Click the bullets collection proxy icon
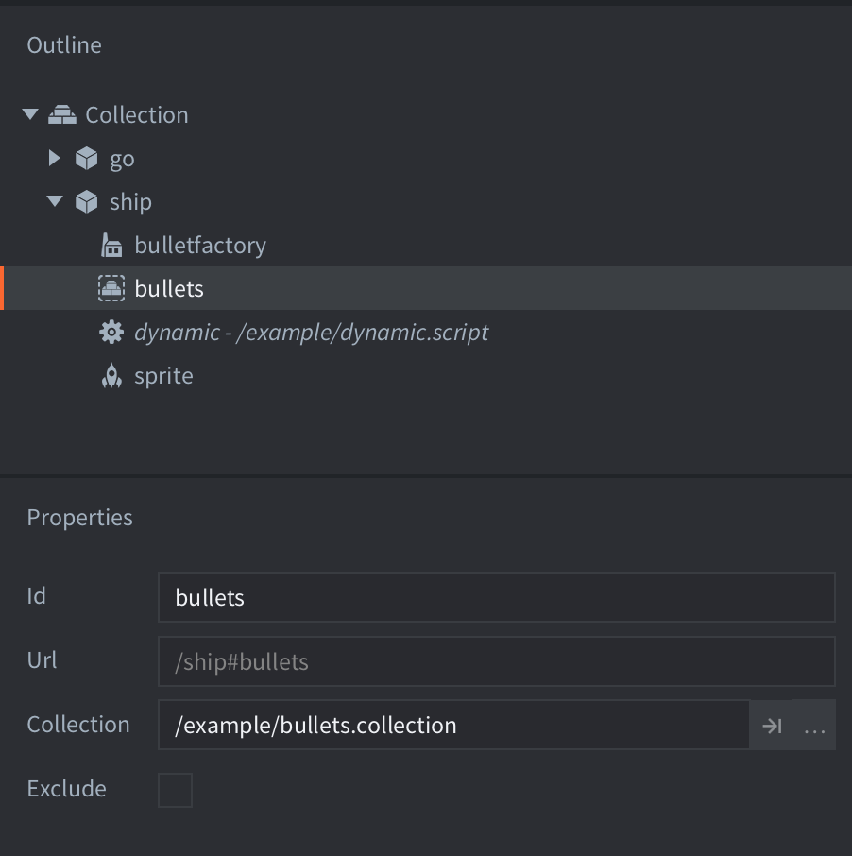Screen dimensions: 852x856 point(111,288)
